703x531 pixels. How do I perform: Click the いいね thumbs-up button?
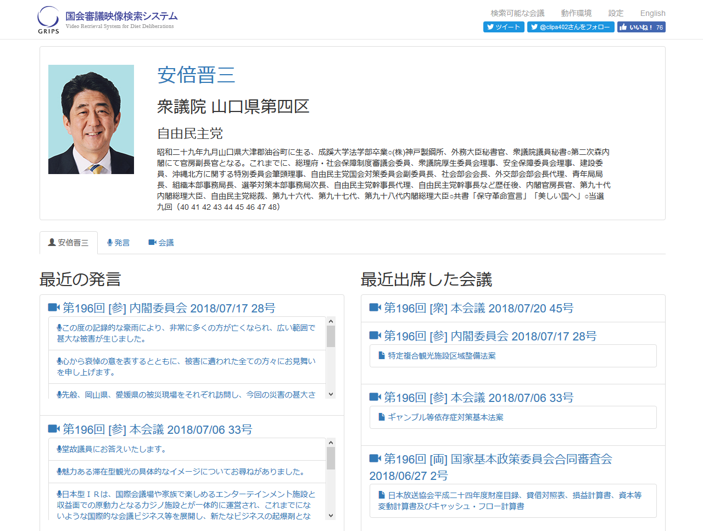(x=641, y=27)
